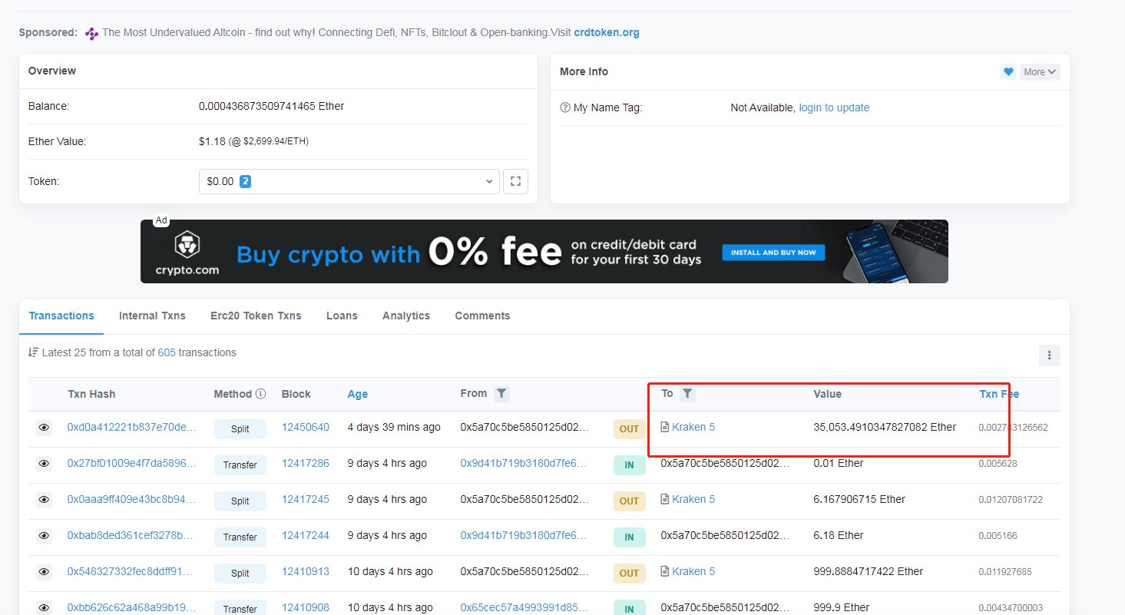The height and width of the screenshot is (615, 1125).
Task: Click the contract icon in the 6.167906715 Ether row
Action: [x=665, y=499]
